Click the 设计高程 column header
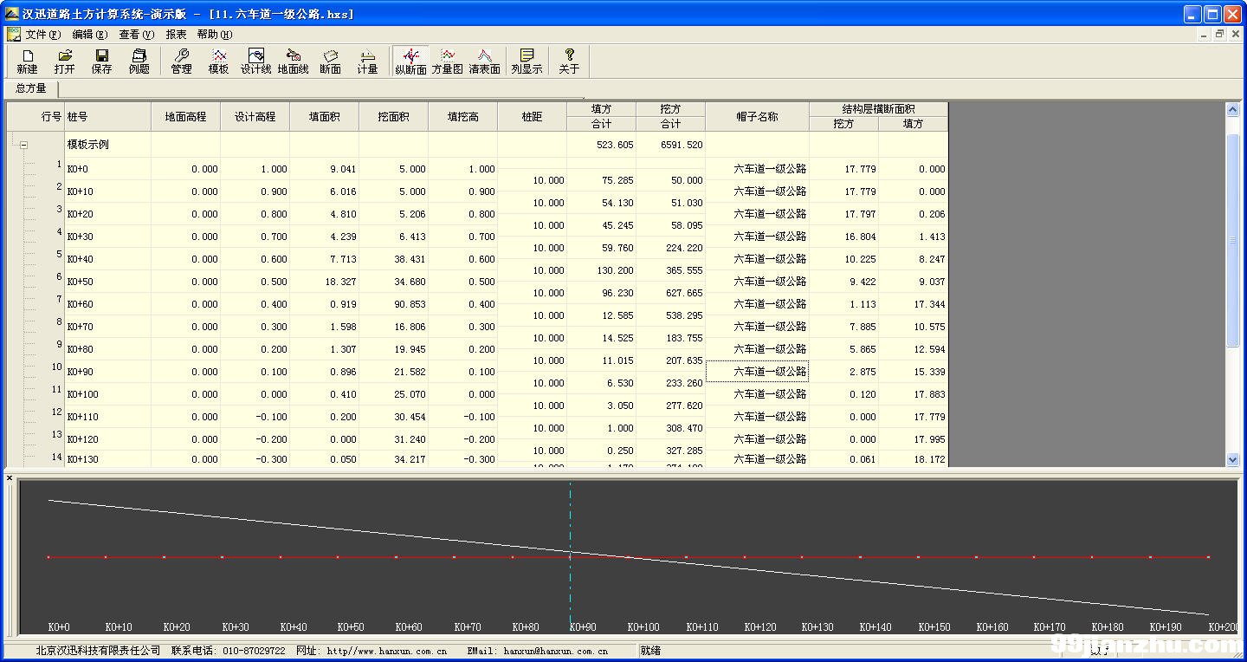1247x662 pixels. [x=255, y=117]
